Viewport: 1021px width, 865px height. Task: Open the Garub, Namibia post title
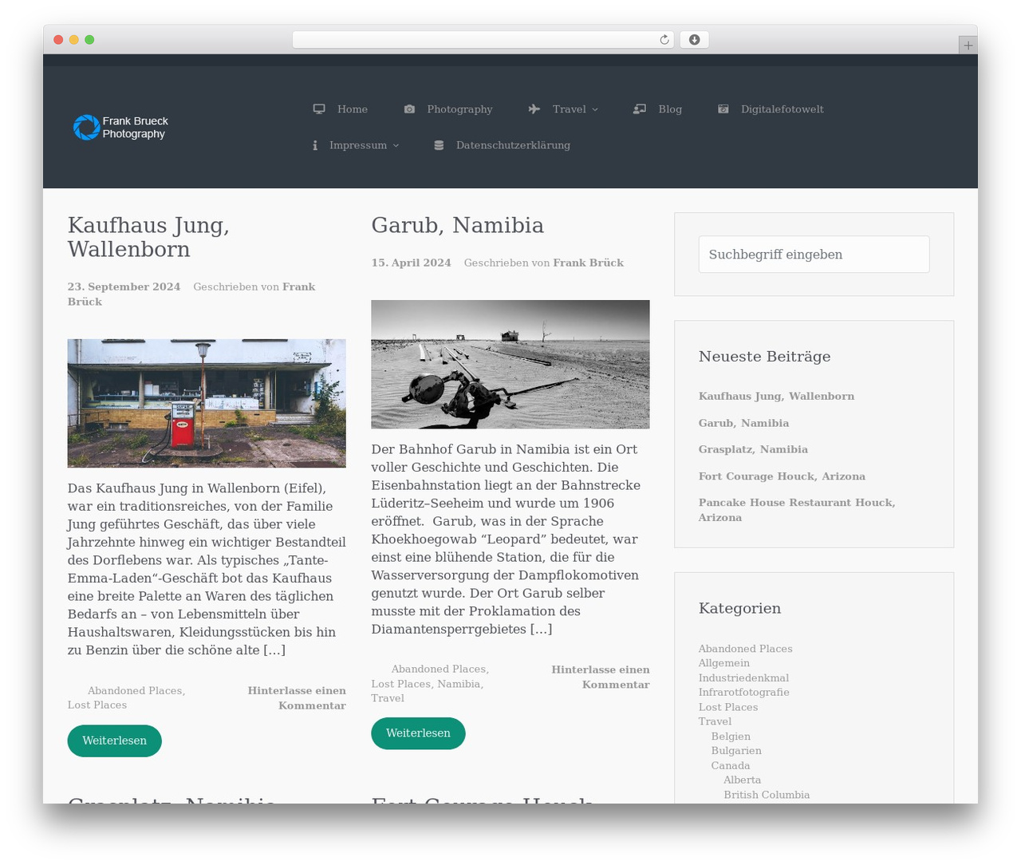click(458, 225)
